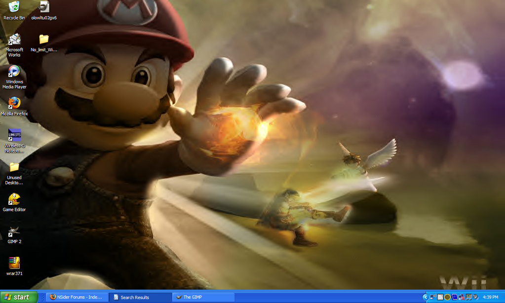
Task: Click the gray monitor device tray icon
Action: 468,297
